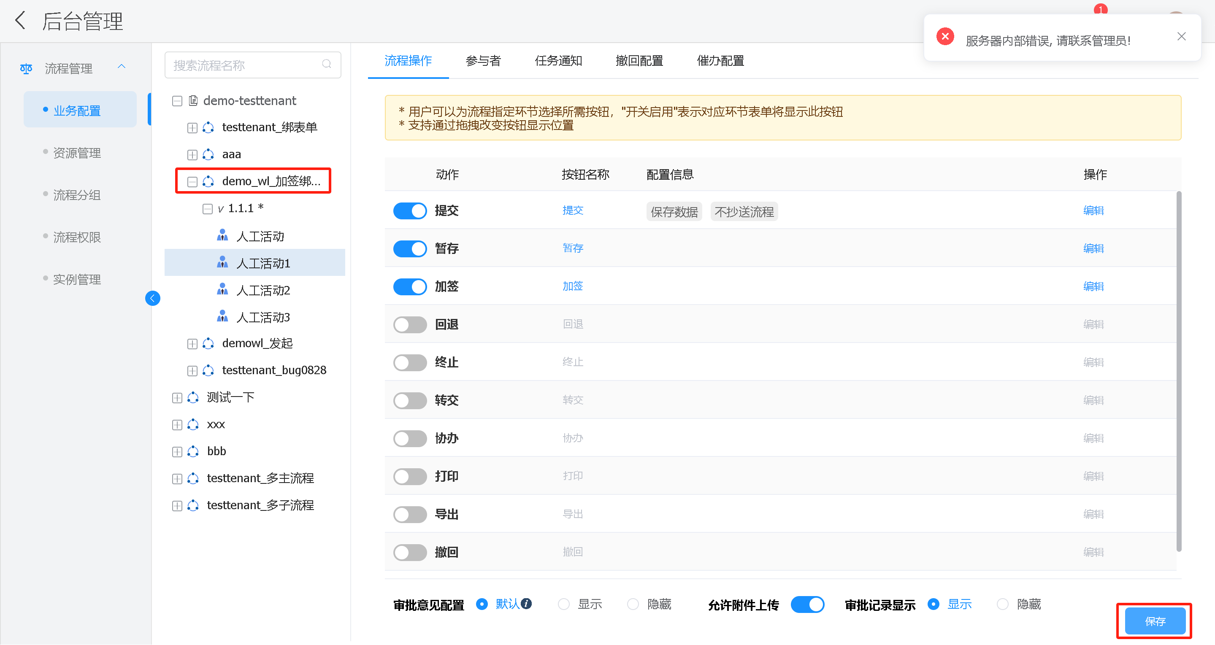Screen dimensions: 1215x645
Task: Disable the 提交 action toggle
Action: (x=409, y=211)
